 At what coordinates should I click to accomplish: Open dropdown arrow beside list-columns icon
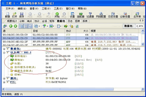(61, 26)
